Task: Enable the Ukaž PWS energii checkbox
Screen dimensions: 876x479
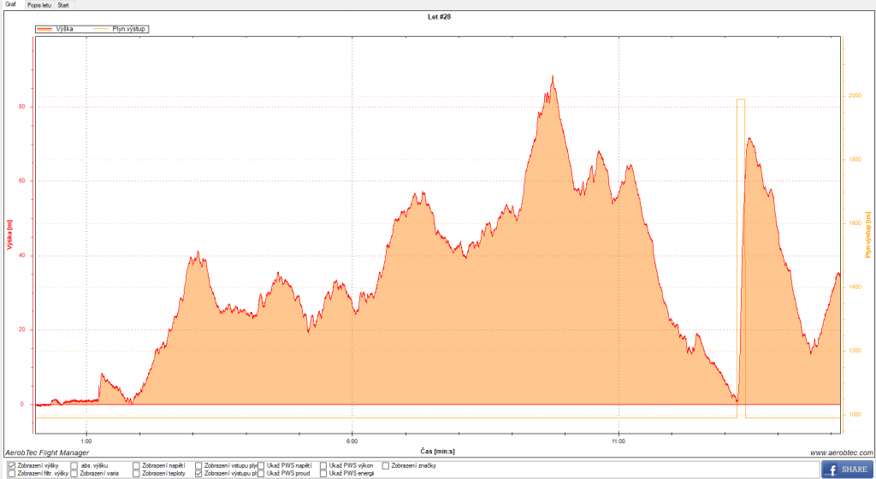Action: 324,473
